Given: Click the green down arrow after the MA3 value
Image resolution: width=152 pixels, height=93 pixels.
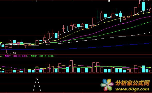Looking at the screenshot, I should (x=54, y=56).
